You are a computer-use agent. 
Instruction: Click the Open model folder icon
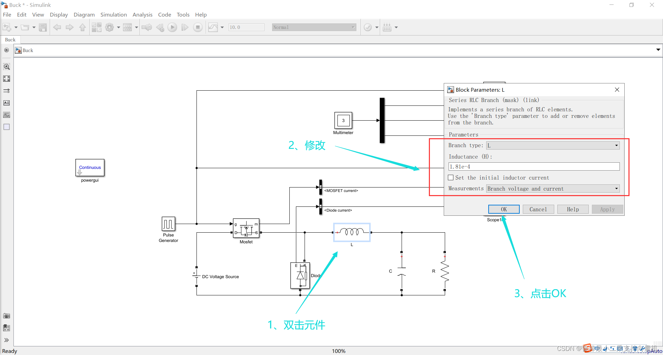[25, 27]
